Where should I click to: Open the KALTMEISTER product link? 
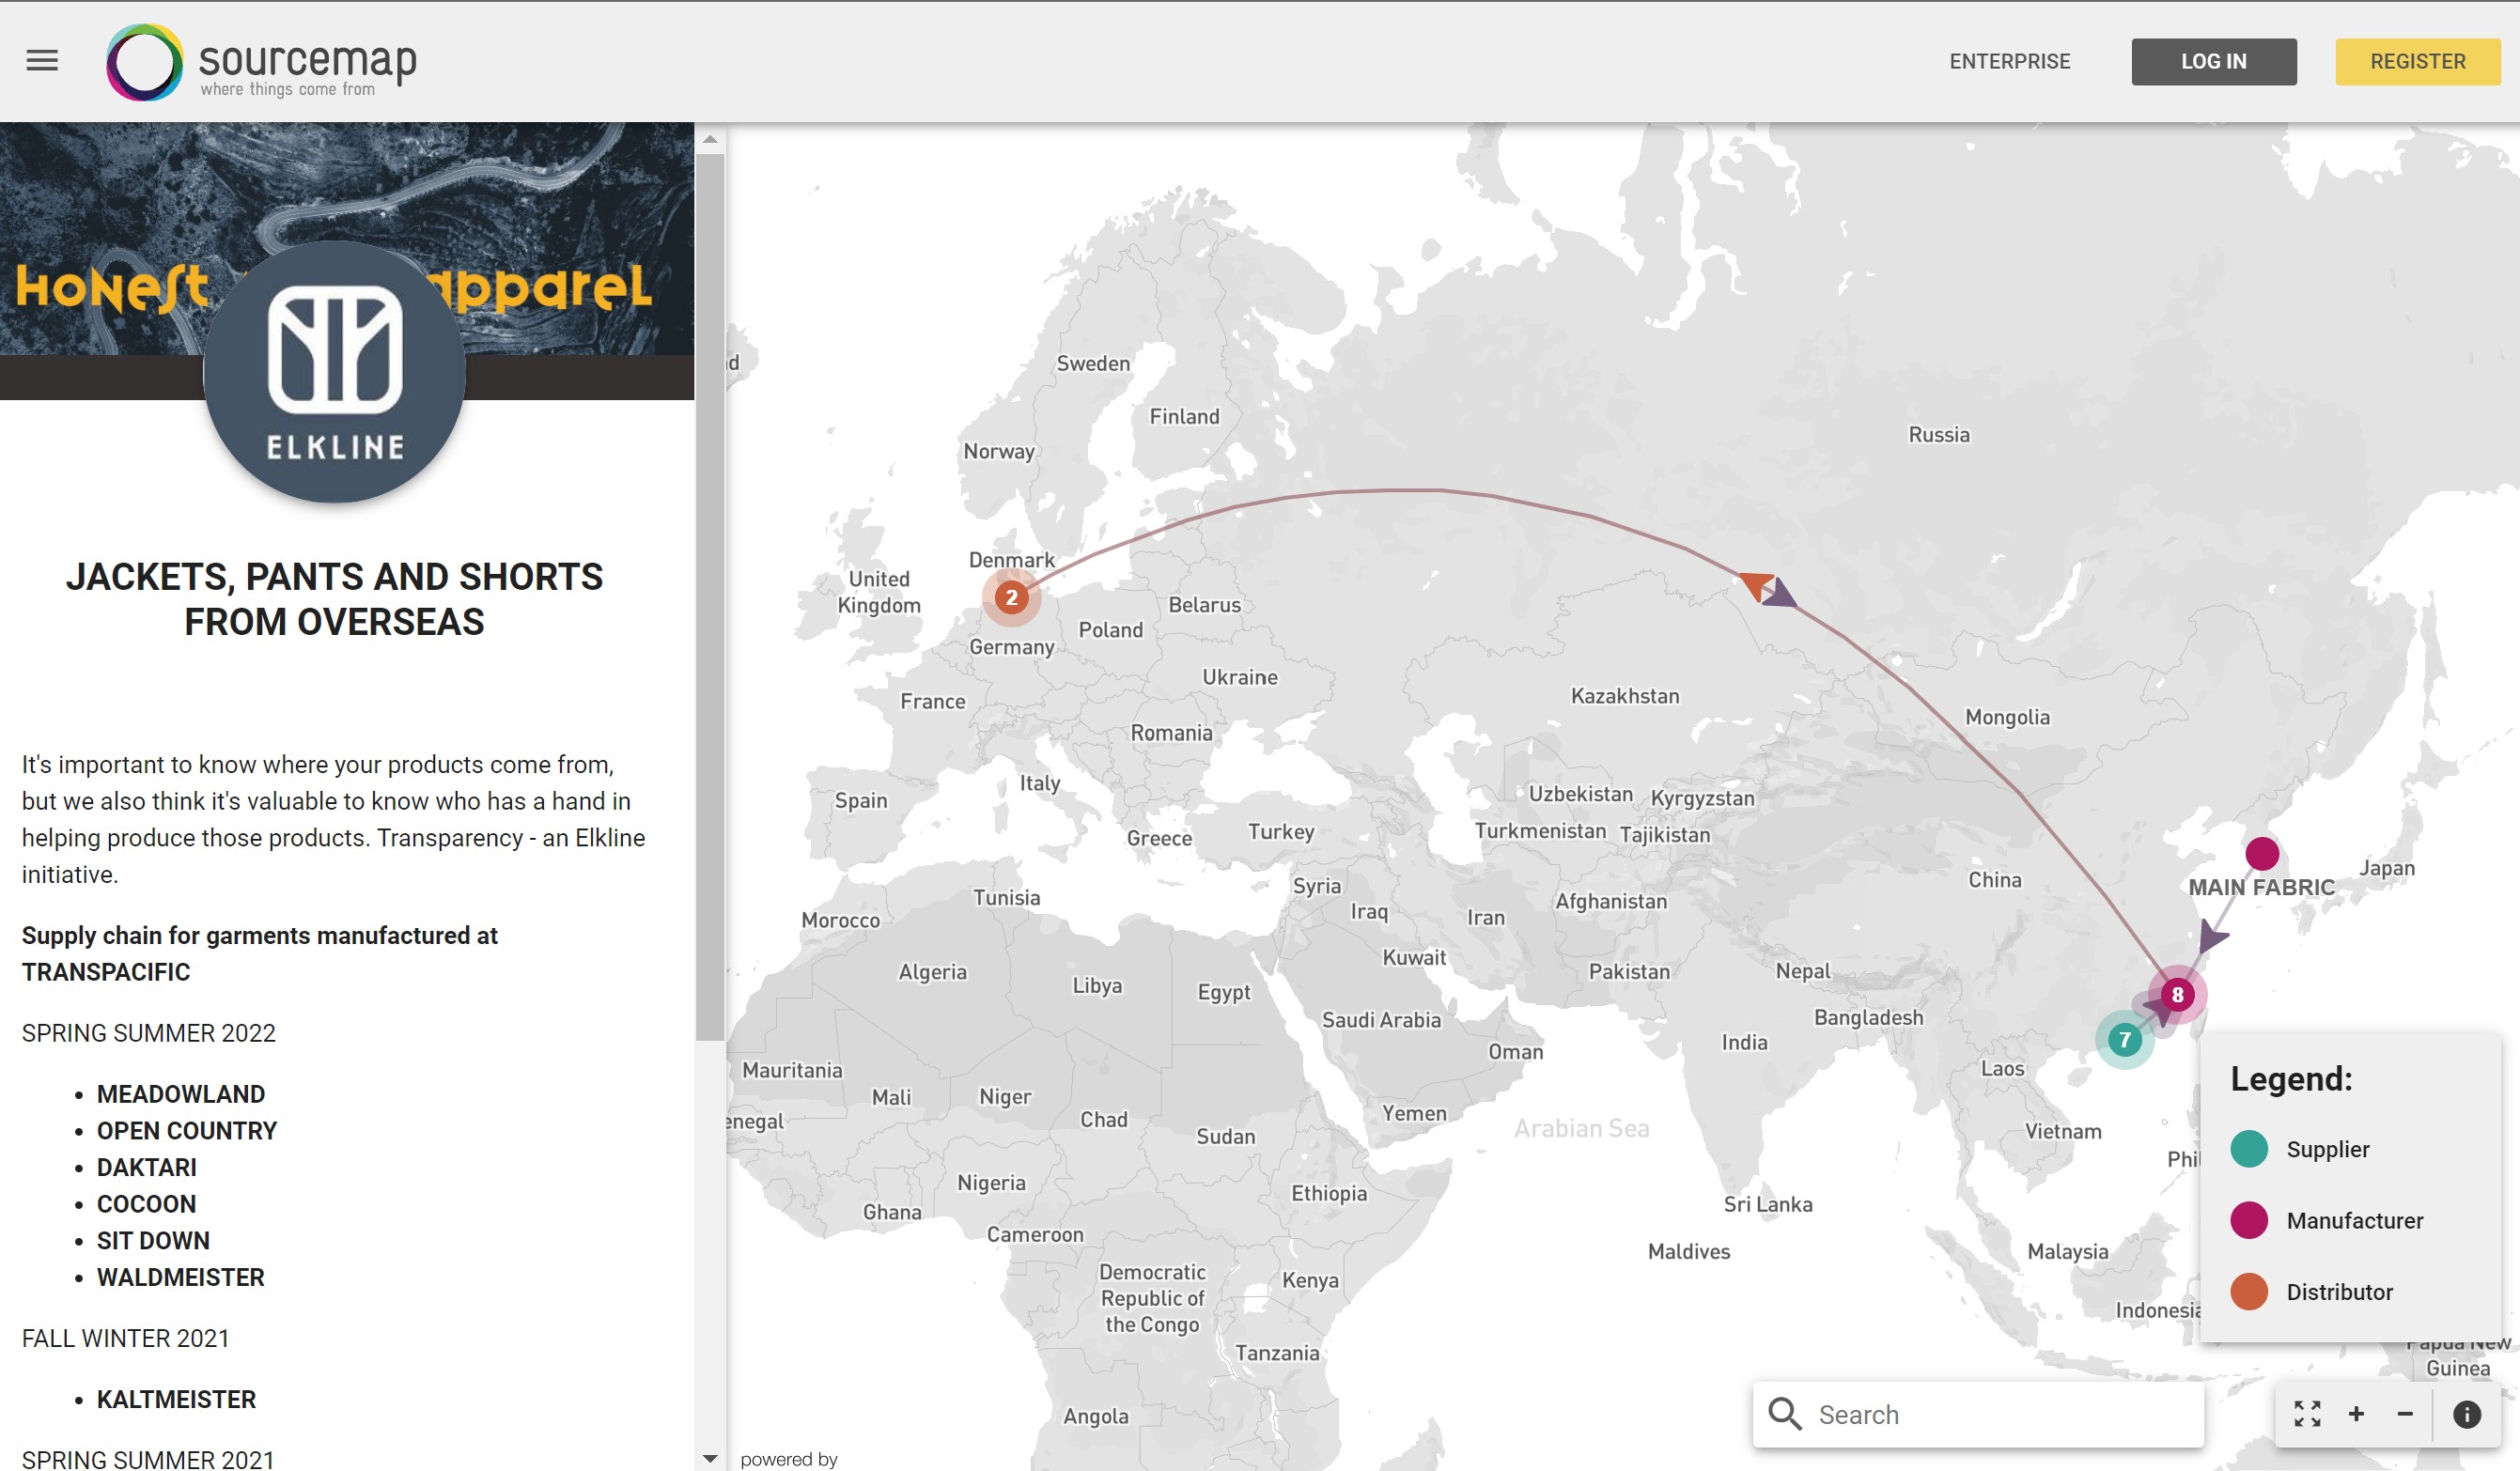tap(177, 1400)
